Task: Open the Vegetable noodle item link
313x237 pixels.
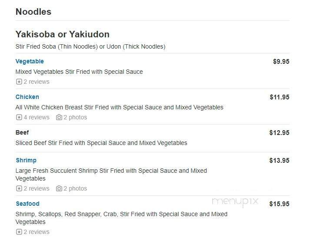Action: click(30, 62)
